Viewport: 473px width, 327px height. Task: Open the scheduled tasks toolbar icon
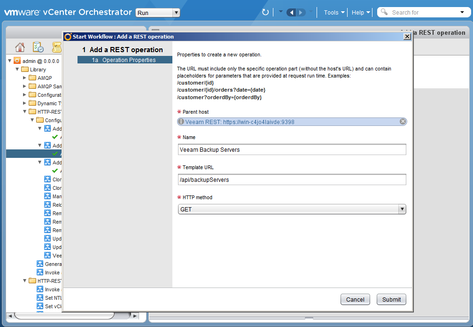coord(38,47)
